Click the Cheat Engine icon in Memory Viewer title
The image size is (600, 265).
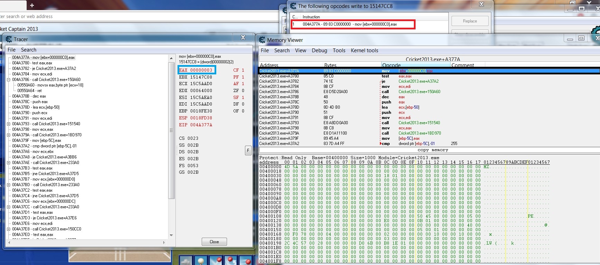262,40
